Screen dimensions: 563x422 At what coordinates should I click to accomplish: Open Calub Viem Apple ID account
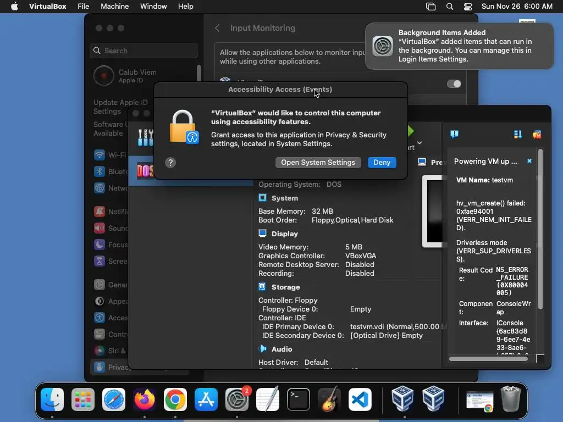[x=126, y=76]
